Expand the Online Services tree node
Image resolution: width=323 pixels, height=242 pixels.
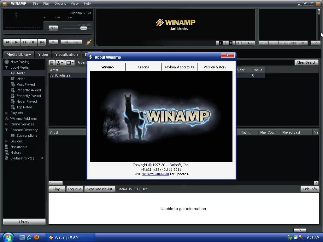6,124
